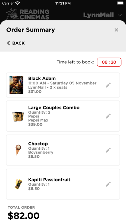The width and height of the screenshot is (126, 224).
Task: Tap the Kapiti Passionfruit ice block image
Action: [x=19, y=184]
